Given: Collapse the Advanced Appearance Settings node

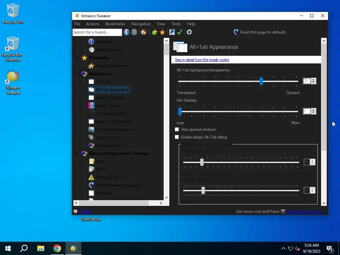Looking at the screenshot, I should pyautogui.click(x=77, y=153).
